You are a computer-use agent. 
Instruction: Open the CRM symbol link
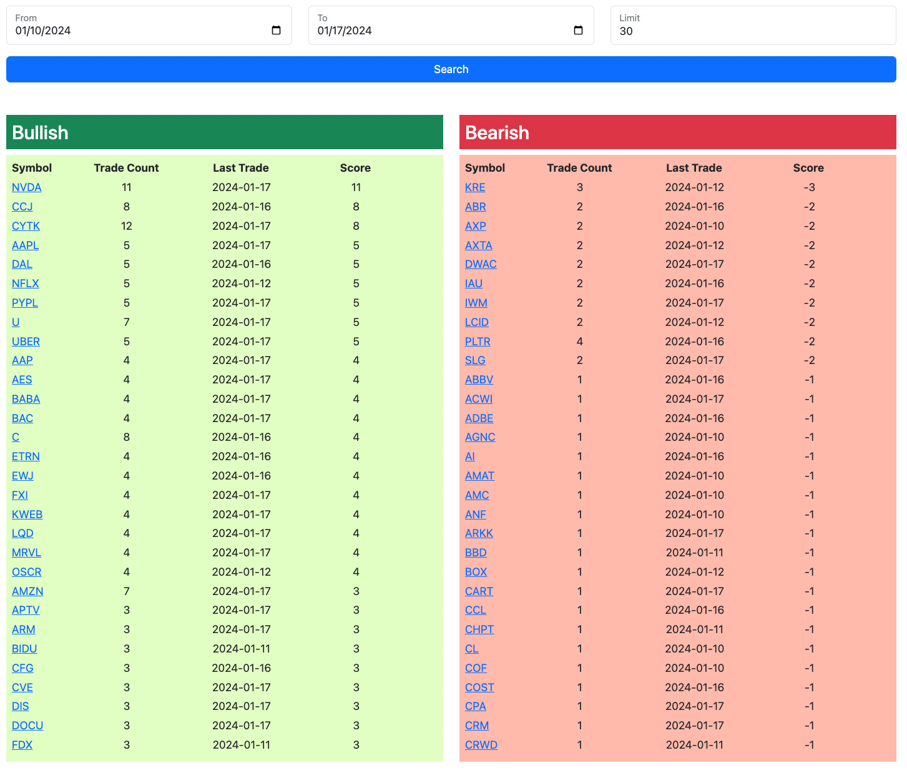point(477,726)
